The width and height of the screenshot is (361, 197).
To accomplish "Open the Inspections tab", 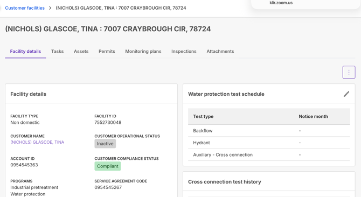I will pos(184,51).
